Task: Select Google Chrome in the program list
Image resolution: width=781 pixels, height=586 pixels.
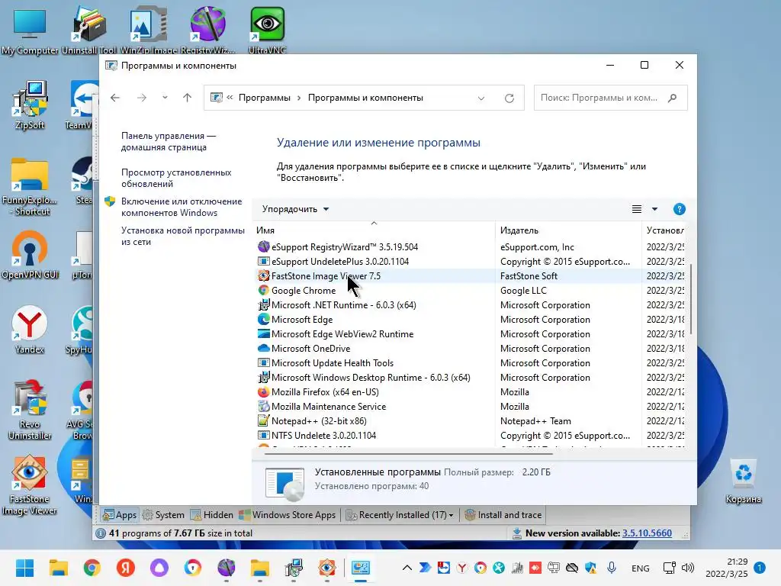Action: tap(470, 291)
